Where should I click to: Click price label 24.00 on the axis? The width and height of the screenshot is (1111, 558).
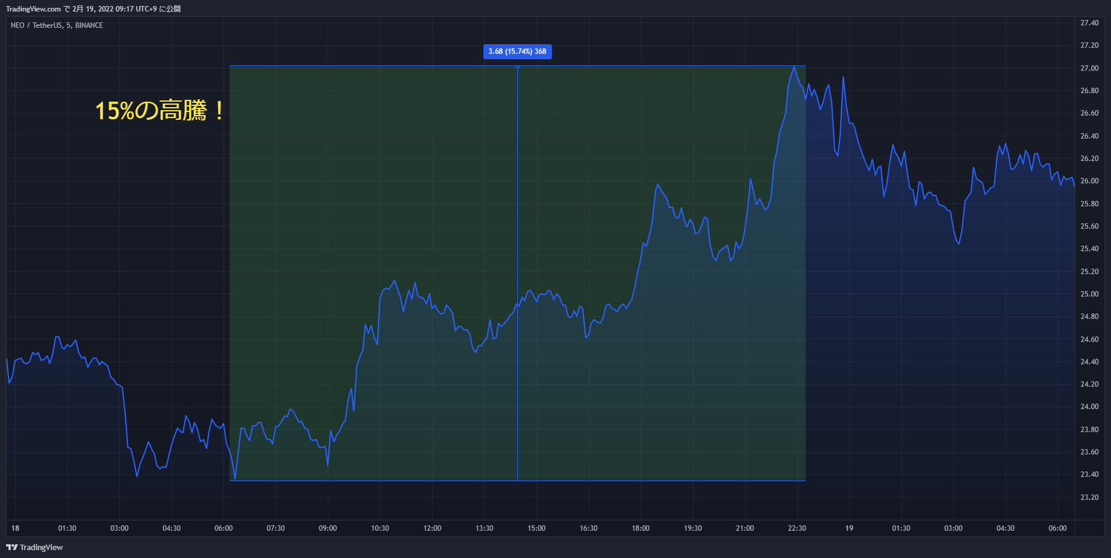pos(1089,407)
